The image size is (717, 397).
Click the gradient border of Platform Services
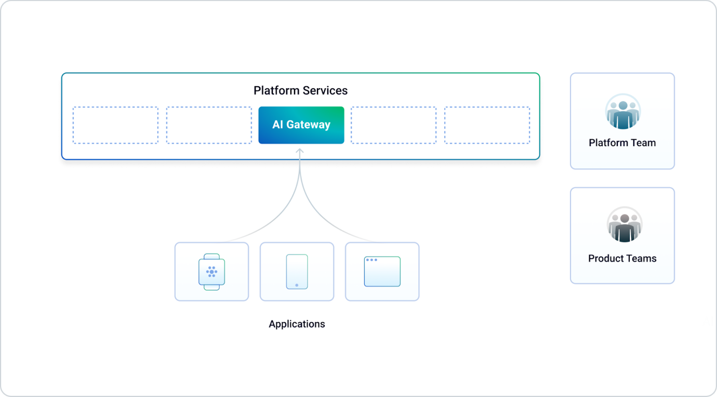coord(301,73)
